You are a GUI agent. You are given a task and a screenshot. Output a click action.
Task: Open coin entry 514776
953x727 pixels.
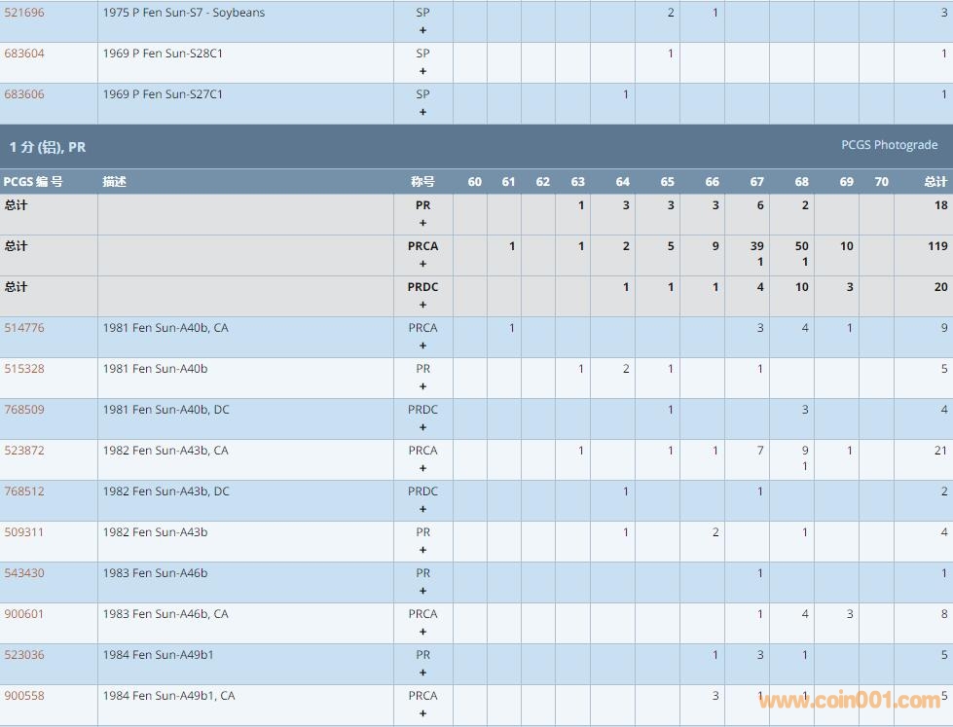click(24, 328)
